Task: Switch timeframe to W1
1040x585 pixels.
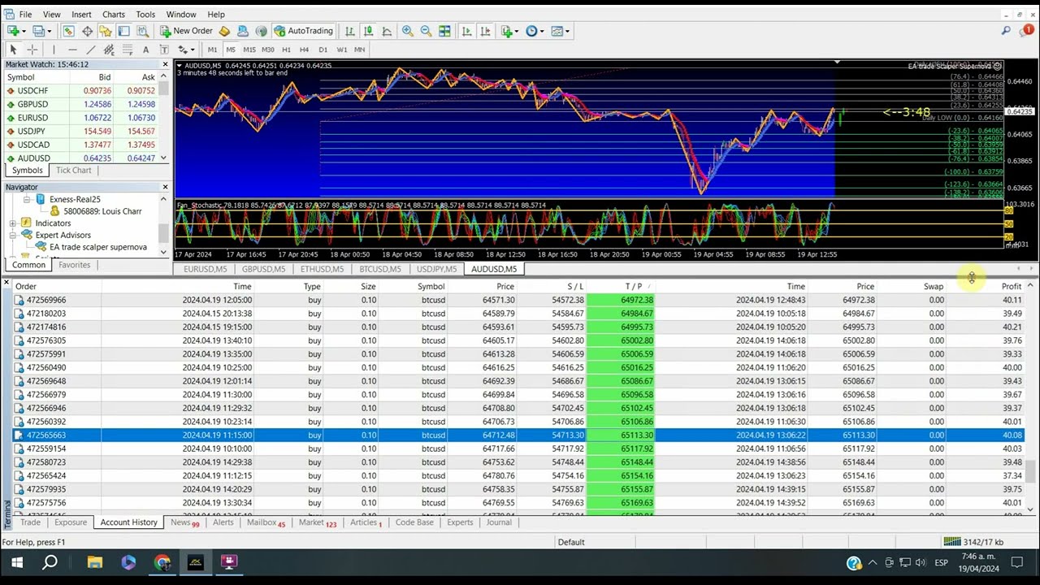Action: (341, 50)
